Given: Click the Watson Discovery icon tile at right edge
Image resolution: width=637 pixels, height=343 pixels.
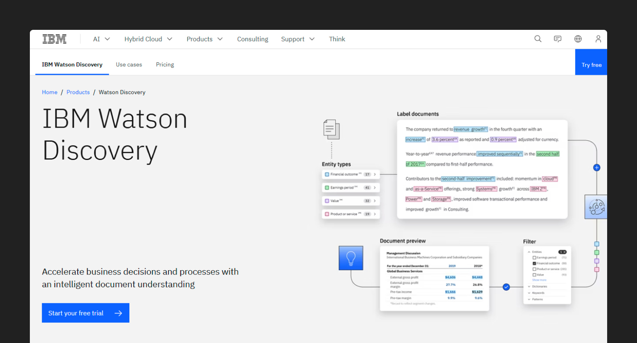Looking at the screenshot, I should 596,207.
